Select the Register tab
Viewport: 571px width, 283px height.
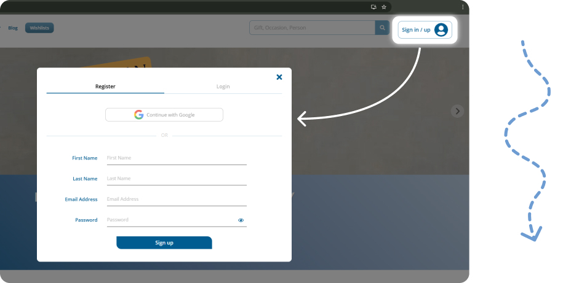[105, 87]
